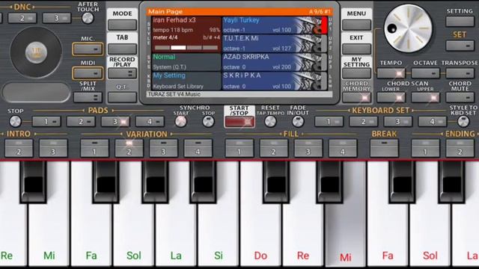Click the SETTING button
This screenshot has width=479, height=269.
(x=460, y=22)
